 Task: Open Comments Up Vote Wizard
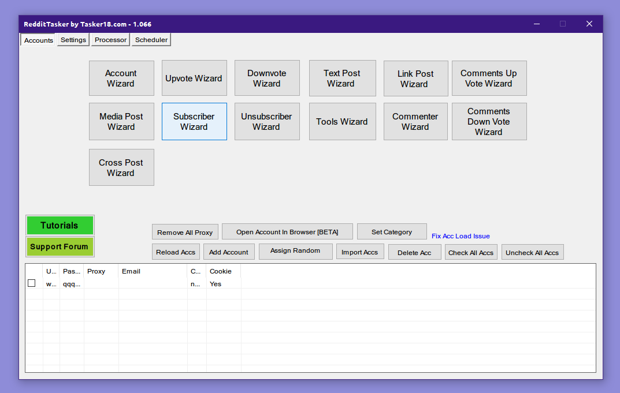pos(489,78)
